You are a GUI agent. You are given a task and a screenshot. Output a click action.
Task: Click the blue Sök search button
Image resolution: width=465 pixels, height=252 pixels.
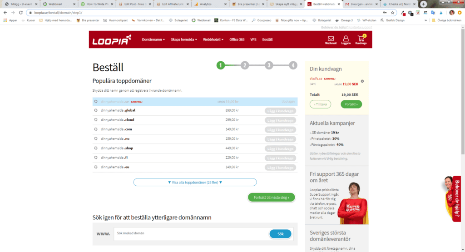[280, 234]
